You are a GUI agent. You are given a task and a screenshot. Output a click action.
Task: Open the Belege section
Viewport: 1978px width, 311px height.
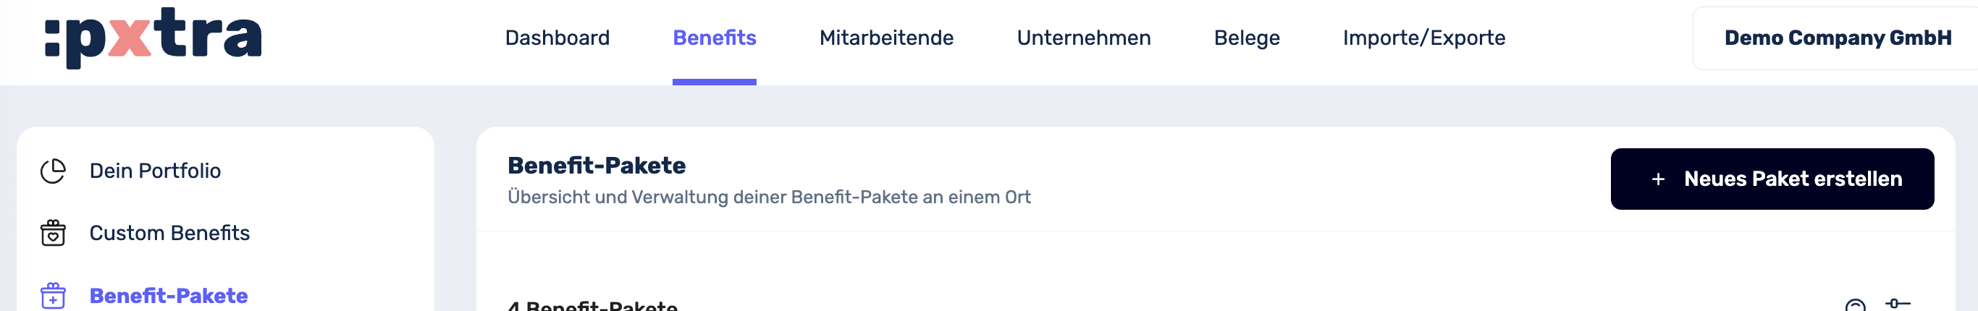pos(1246,38)
